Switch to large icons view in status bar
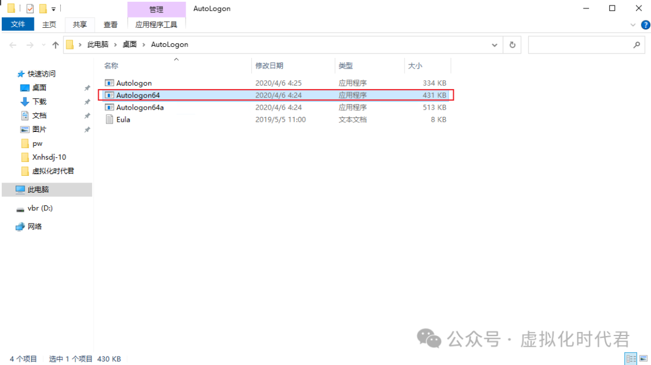Viewport: 651px width, 365px height. click(644, 358)
